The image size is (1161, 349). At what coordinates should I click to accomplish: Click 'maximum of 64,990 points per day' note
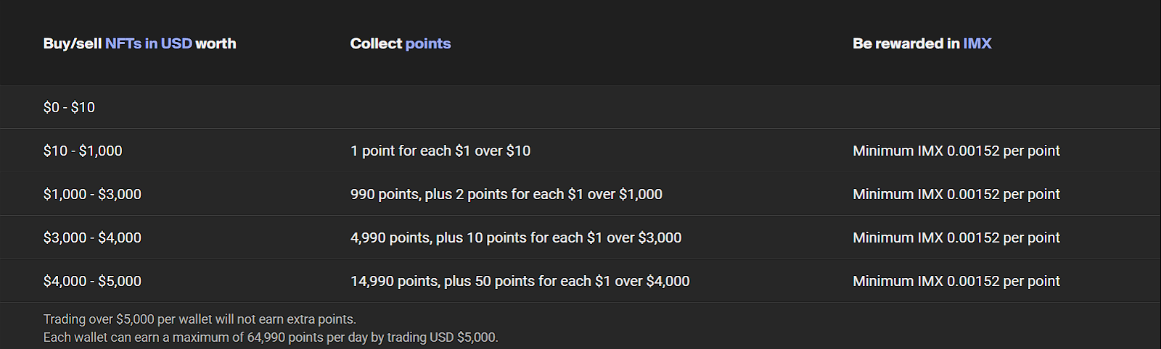[x=270, y=337]
